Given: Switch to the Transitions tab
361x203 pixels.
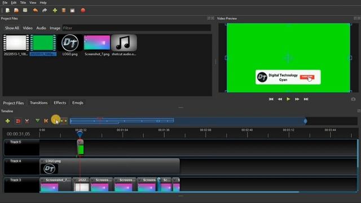Looking at the screenshot, I should pyautogui.click(x=39, y=103).
